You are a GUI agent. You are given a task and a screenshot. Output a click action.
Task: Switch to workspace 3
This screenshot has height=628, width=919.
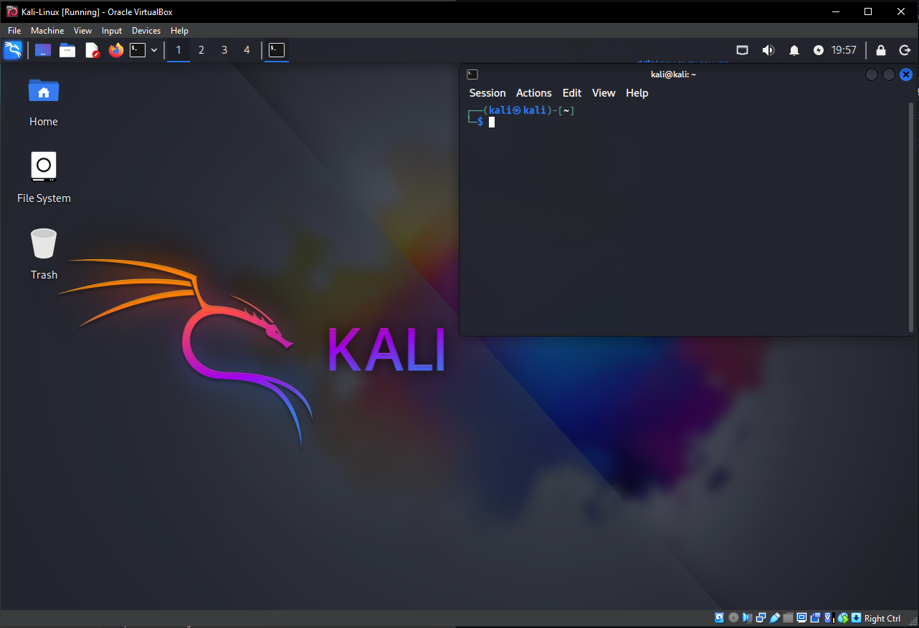coord(224,50)
